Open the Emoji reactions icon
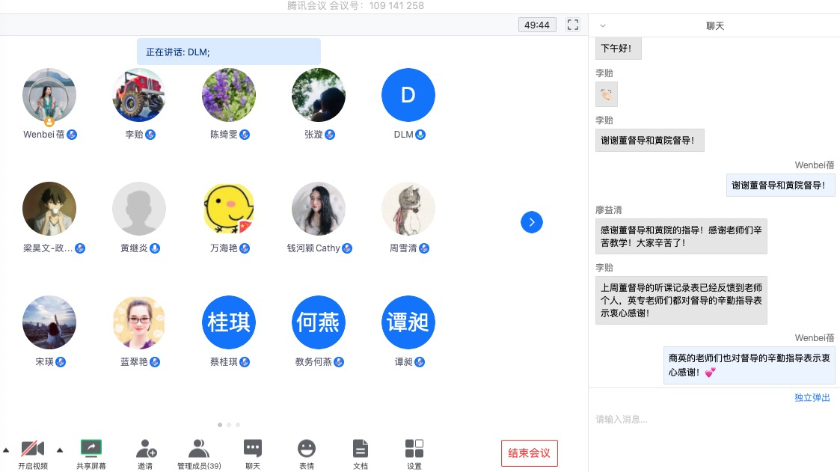This screenshot has height=472, width=840. 307,449
